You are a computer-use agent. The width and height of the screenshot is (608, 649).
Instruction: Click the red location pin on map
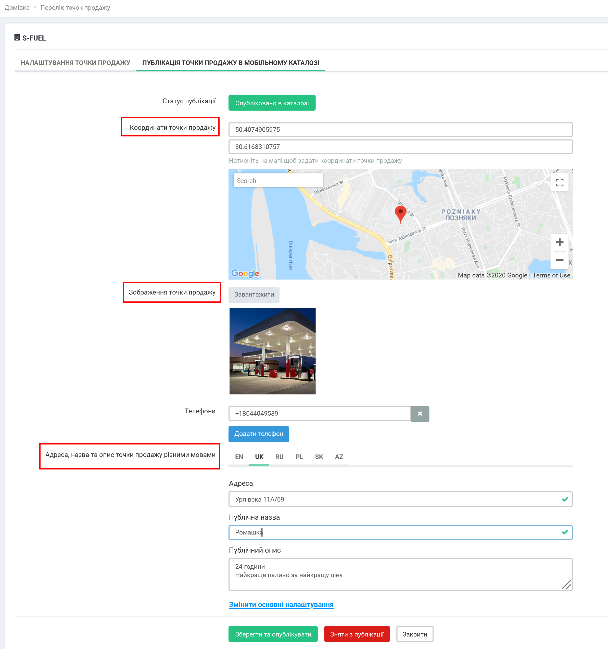(400, 213)
